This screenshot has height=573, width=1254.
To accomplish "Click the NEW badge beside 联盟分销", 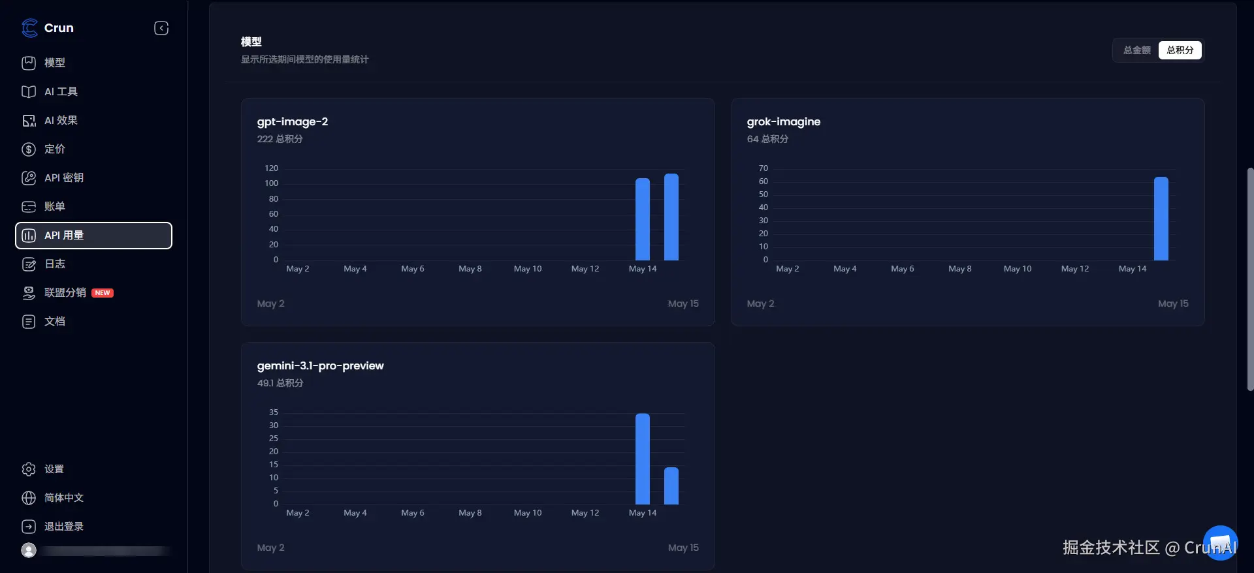I will point(103,293).
